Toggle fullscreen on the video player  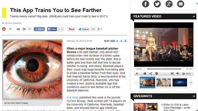coord(172,73)
